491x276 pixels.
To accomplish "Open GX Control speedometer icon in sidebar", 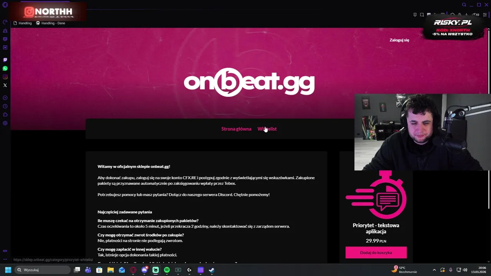I will click(x=5, y=22).
